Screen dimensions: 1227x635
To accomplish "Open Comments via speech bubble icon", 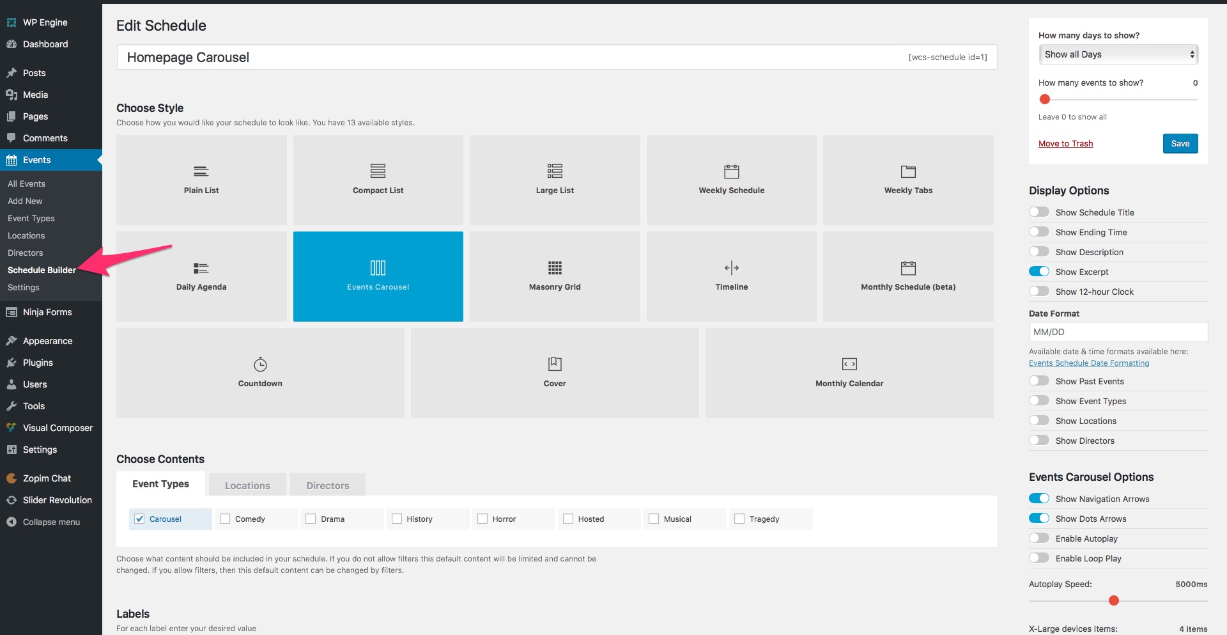I will [x=12, y=138].
